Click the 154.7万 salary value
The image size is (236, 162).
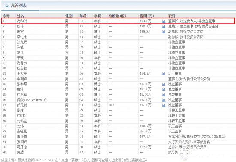(x=145, y=74)
